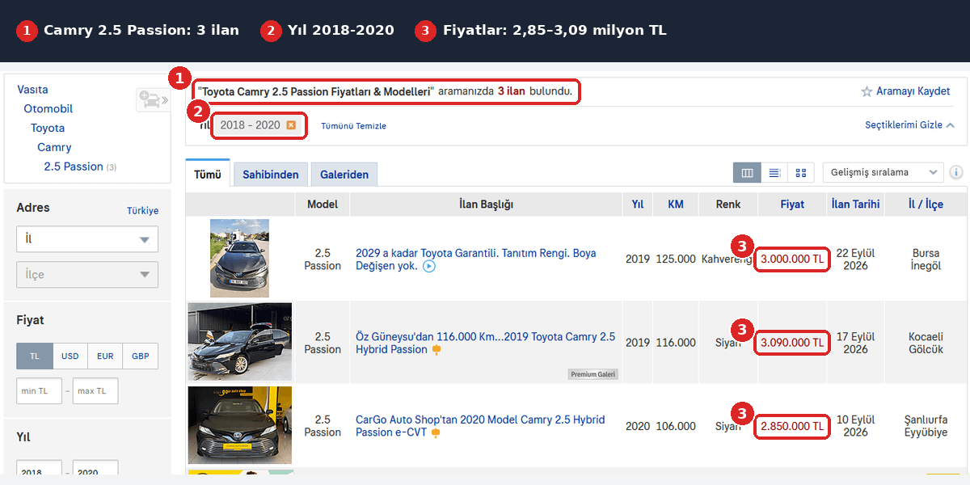Click the max TL price field
Screen dimensions: 970x485
[95, 391]
